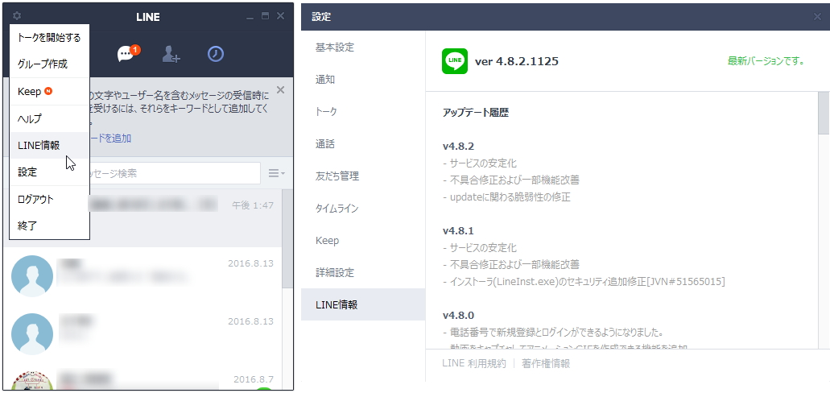The height and width of the screenshot is (393, 830).
Task: Maximize the LINE window
Action: [x=265, y=16]
